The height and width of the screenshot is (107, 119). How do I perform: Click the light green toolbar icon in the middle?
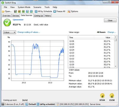pyautogui.click(x=24, y=11)
